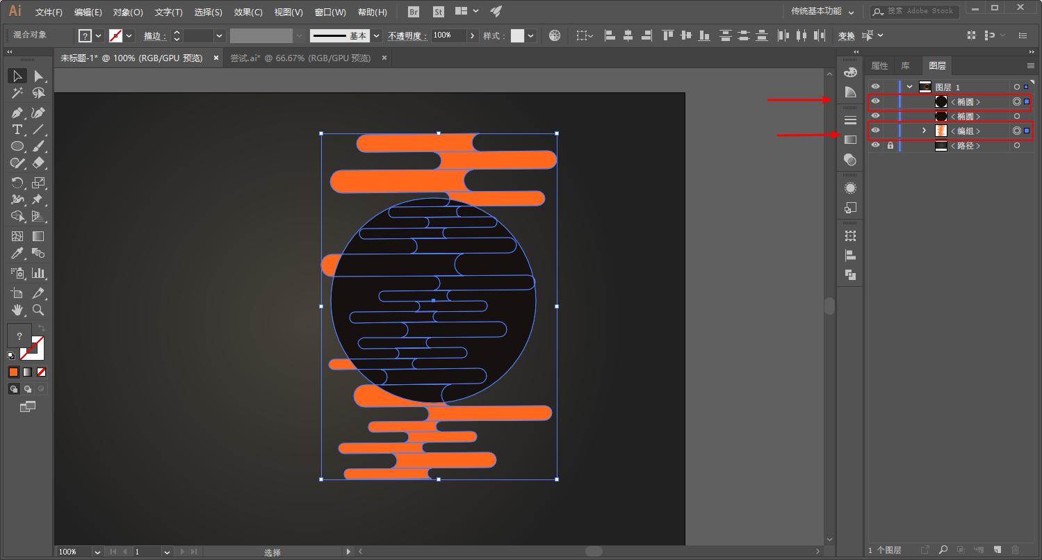Hide layer 图层 1 via eye icon

pos(875,87)
